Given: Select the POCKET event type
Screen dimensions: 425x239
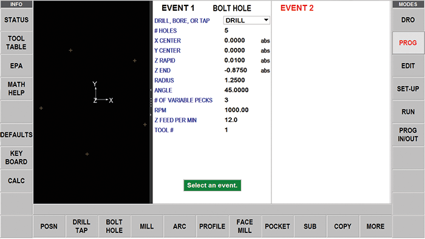Looking at the screenshot, I should click(x=277, y=226).
